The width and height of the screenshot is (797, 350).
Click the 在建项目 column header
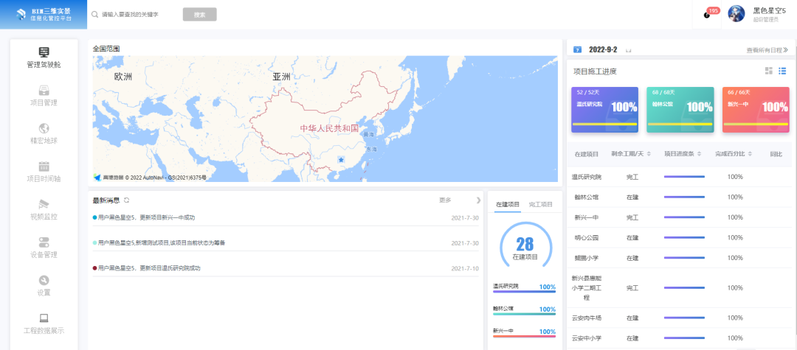[x=587, y=154]
